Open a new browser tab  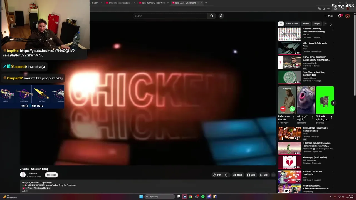[x=206, y=3]
